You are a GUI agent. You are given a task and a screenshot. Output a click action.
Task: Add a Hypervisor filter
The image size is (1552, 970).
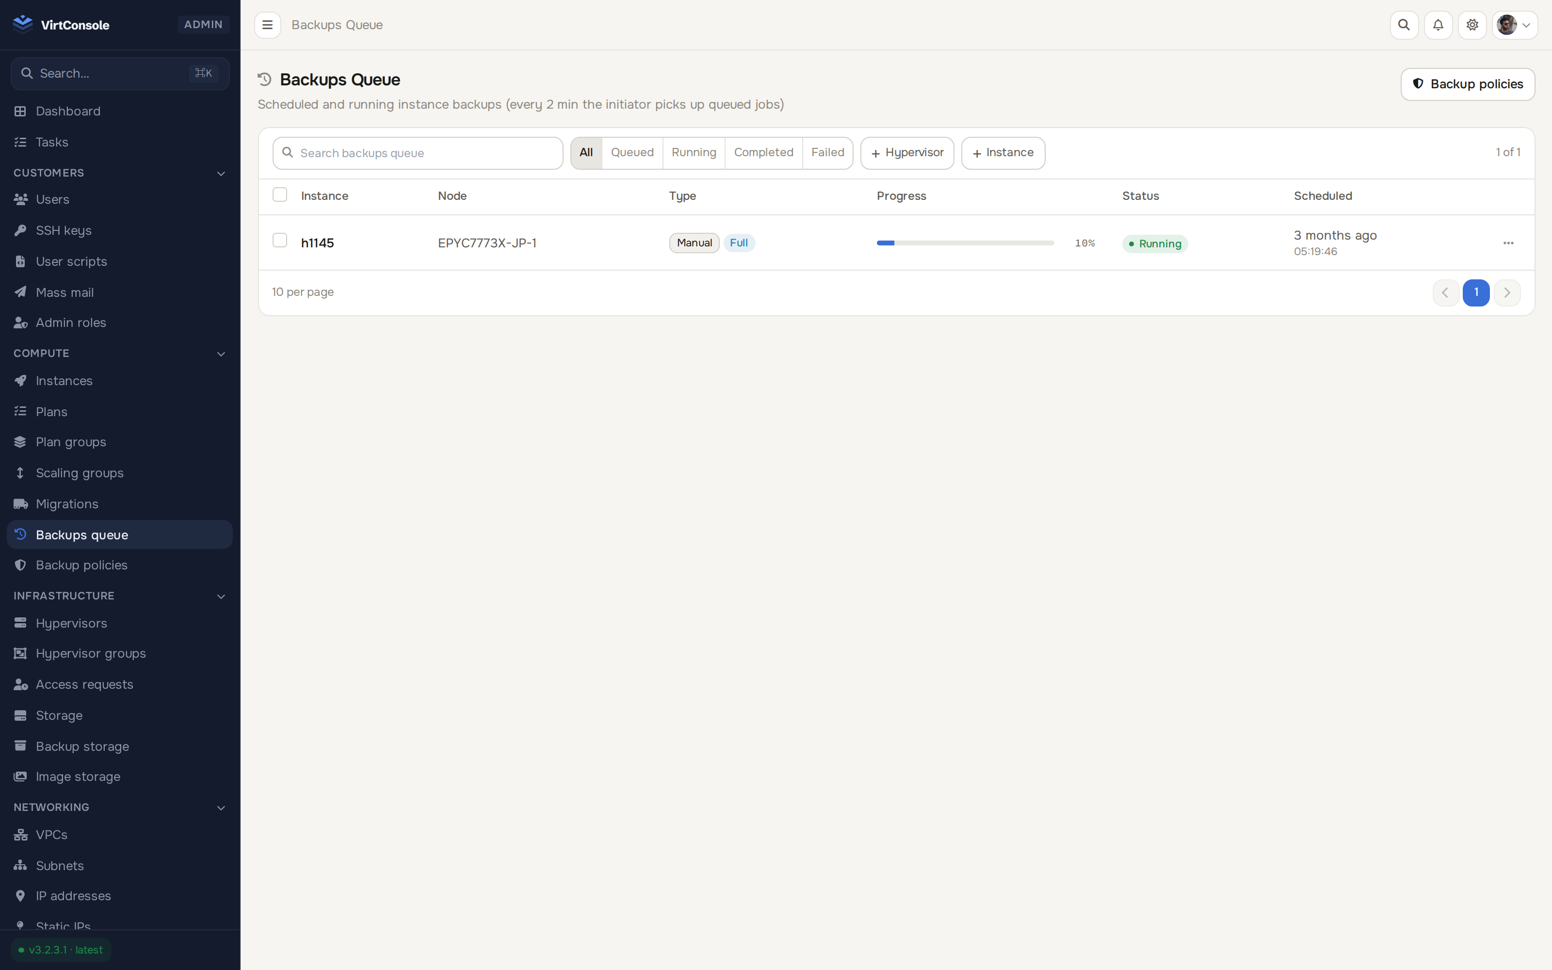(x=907, y=153)
